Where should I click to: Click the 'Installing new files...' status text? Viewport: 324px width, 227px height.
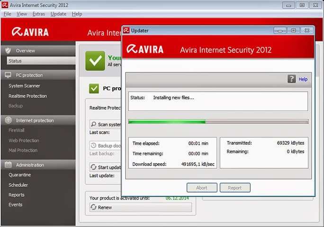173,97
